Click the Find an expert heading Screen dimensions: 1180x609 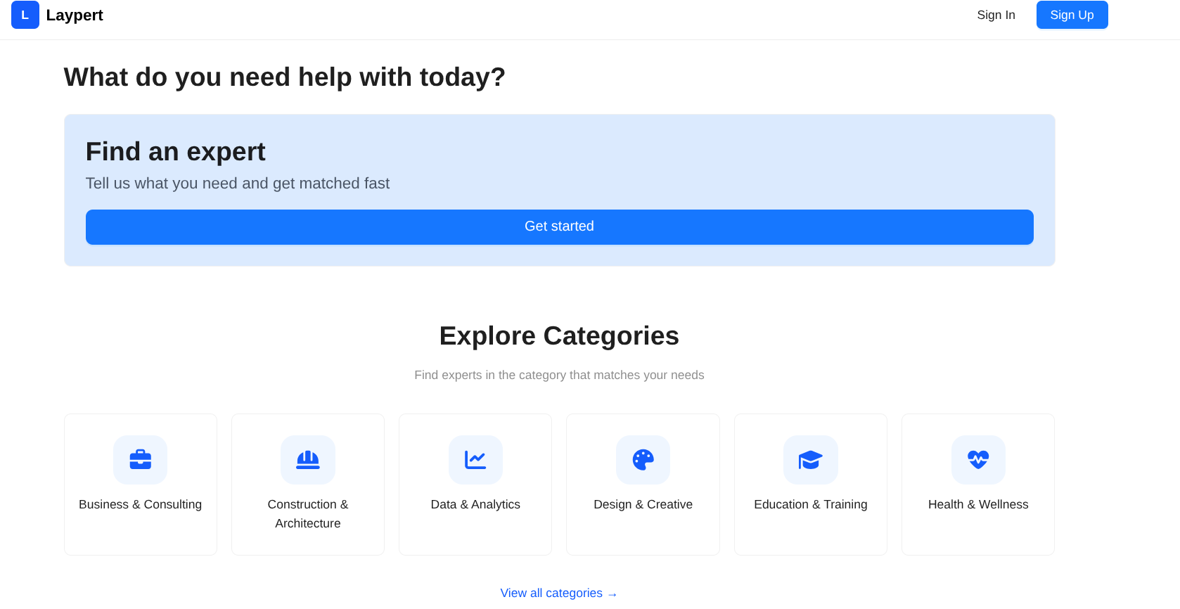(176, 152)
